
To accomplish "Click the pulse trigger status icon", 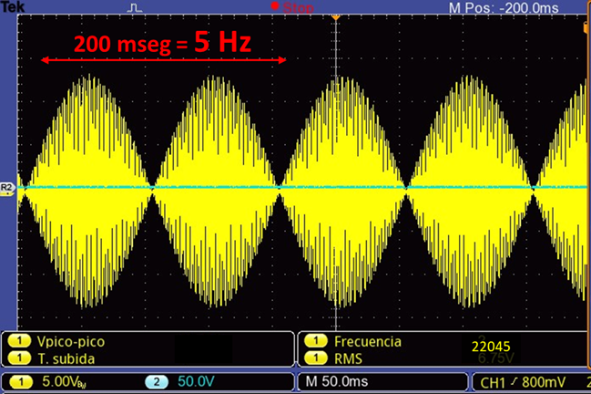I will (x=135, y=8).
